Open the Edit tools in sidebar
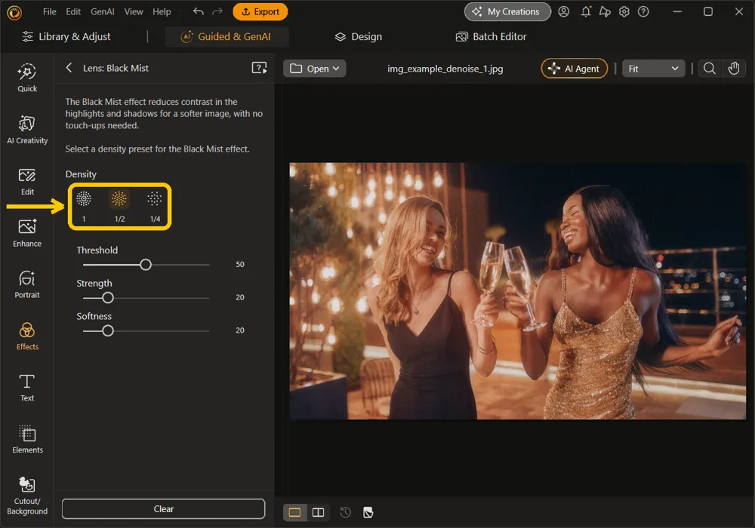755x528 pixels. [27, 182]
